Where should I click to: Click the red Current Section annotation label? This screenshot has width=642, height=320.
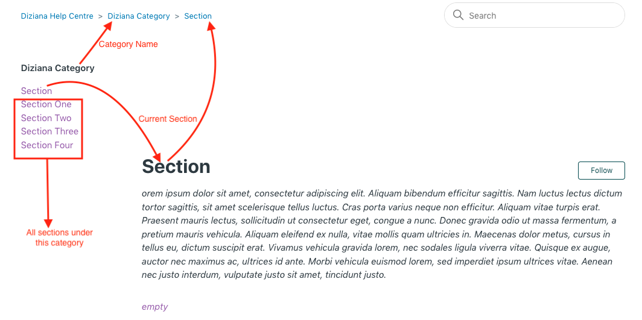pos(168,119)
